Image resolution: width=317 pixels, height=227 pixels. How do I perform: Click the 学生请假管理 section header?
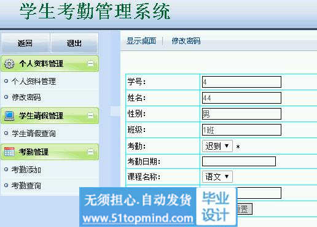50,116
